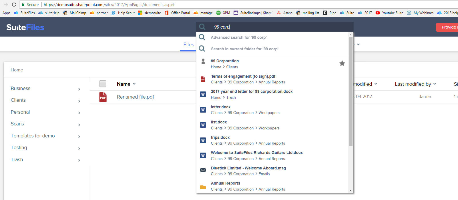Expand the Scans folder chevron
Image resolution: width=458 pixels, height=200 pixels.
79,125
